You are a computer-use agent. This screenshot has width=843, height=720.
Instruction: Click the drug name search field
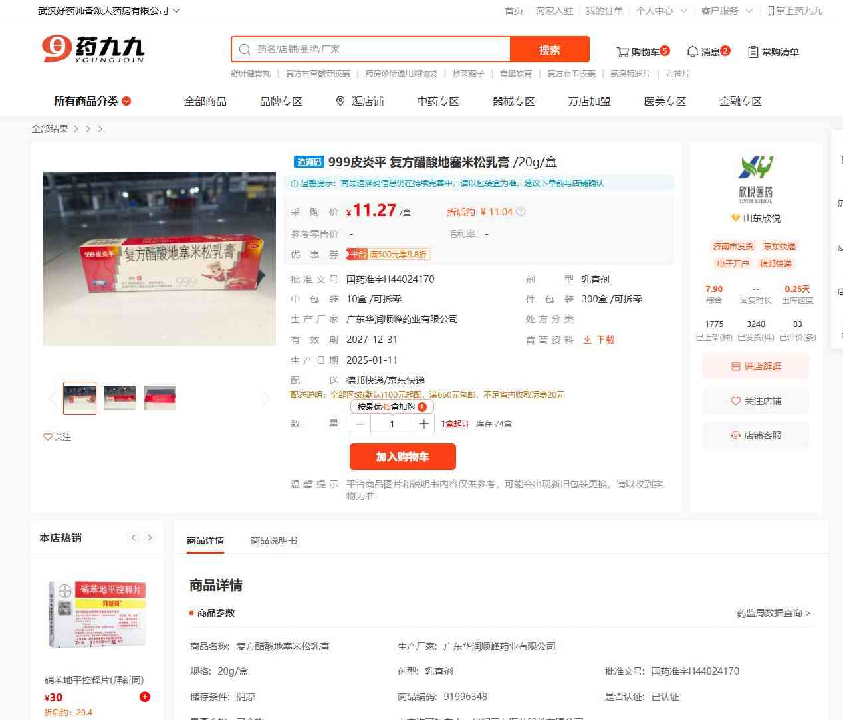pos(371,49)
